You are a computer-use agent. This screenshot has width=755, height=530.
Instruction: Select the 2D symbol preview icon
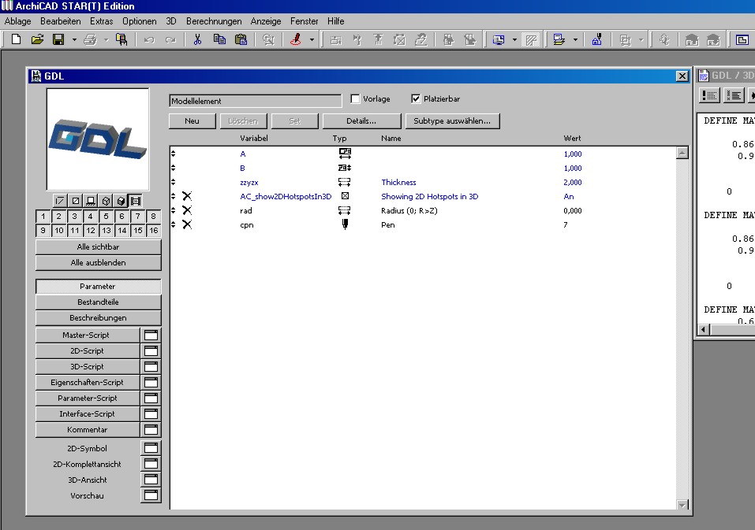[x=60, y=201]
